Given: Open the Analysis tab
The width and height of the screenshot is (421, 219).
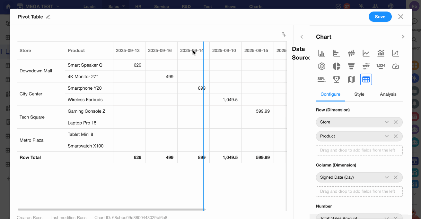Looking at the screenshot, I should 388,94.
